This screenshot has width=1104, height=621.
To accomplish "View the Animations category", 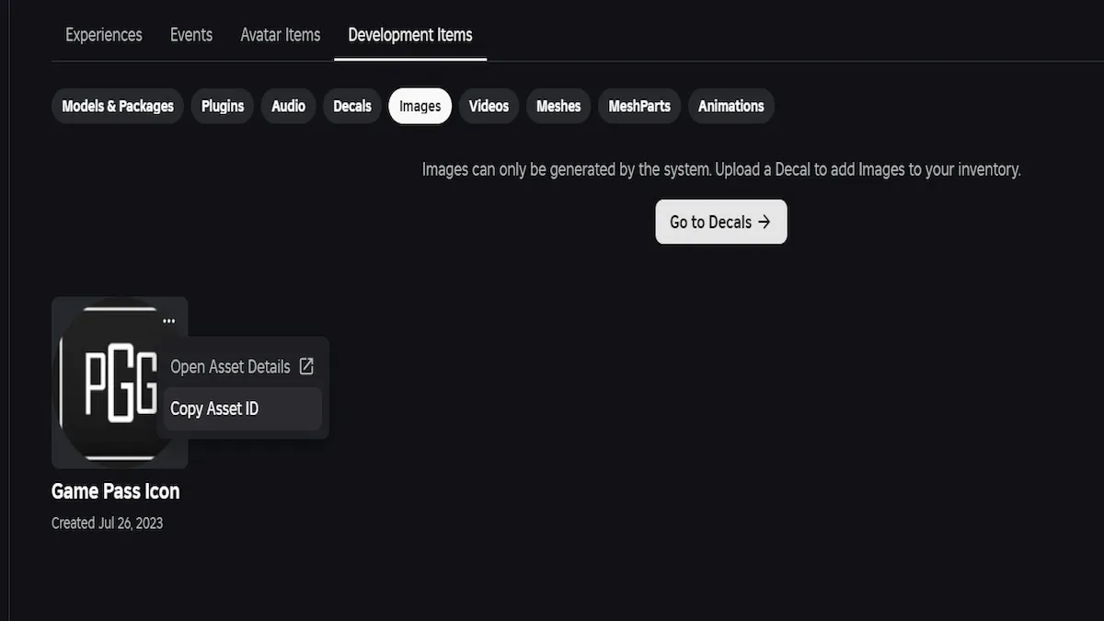I will tap(730, 106).
